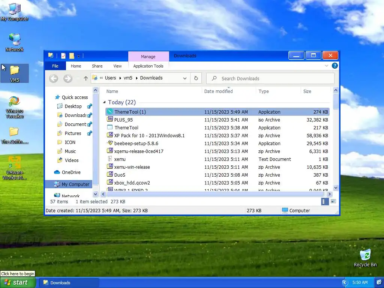This screenshot has width=384, height=288.
Task: Select xqemu-release-0ced417 archive
Action: pyautogui.click(x=217, y=151)
